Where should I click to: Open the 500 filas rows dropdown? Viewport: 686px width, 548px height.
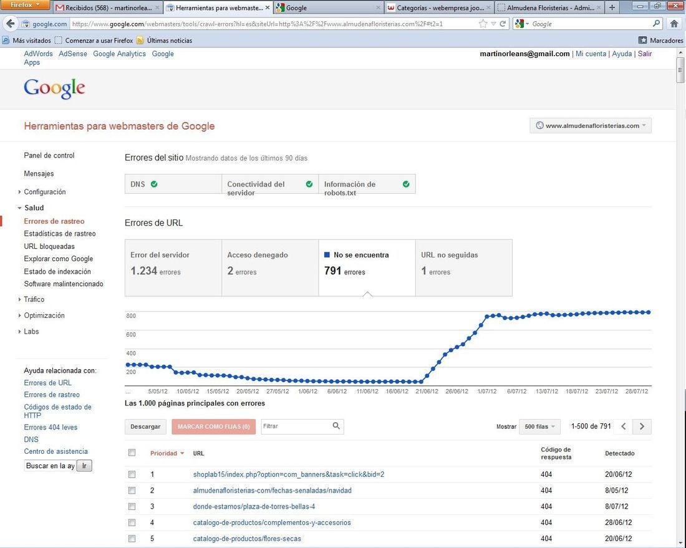click(x=539, y=426)
